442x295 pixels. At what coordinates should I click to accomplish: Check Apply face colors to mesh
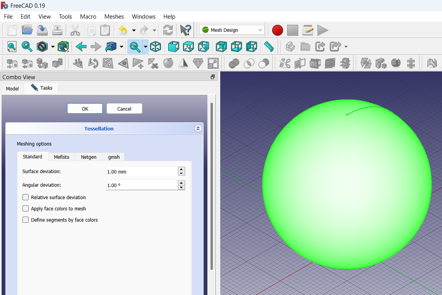coord(26,208)
